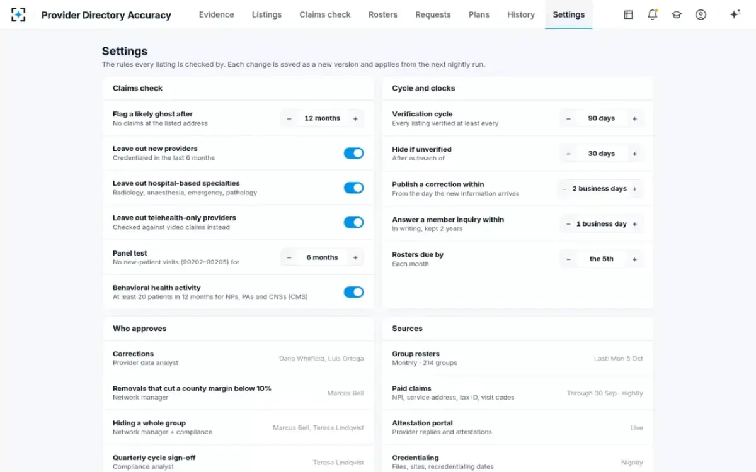Increase Answer a member inquiry days
Image resolution: width=756 pixels, height=472 pixels.
click(634, 224)
